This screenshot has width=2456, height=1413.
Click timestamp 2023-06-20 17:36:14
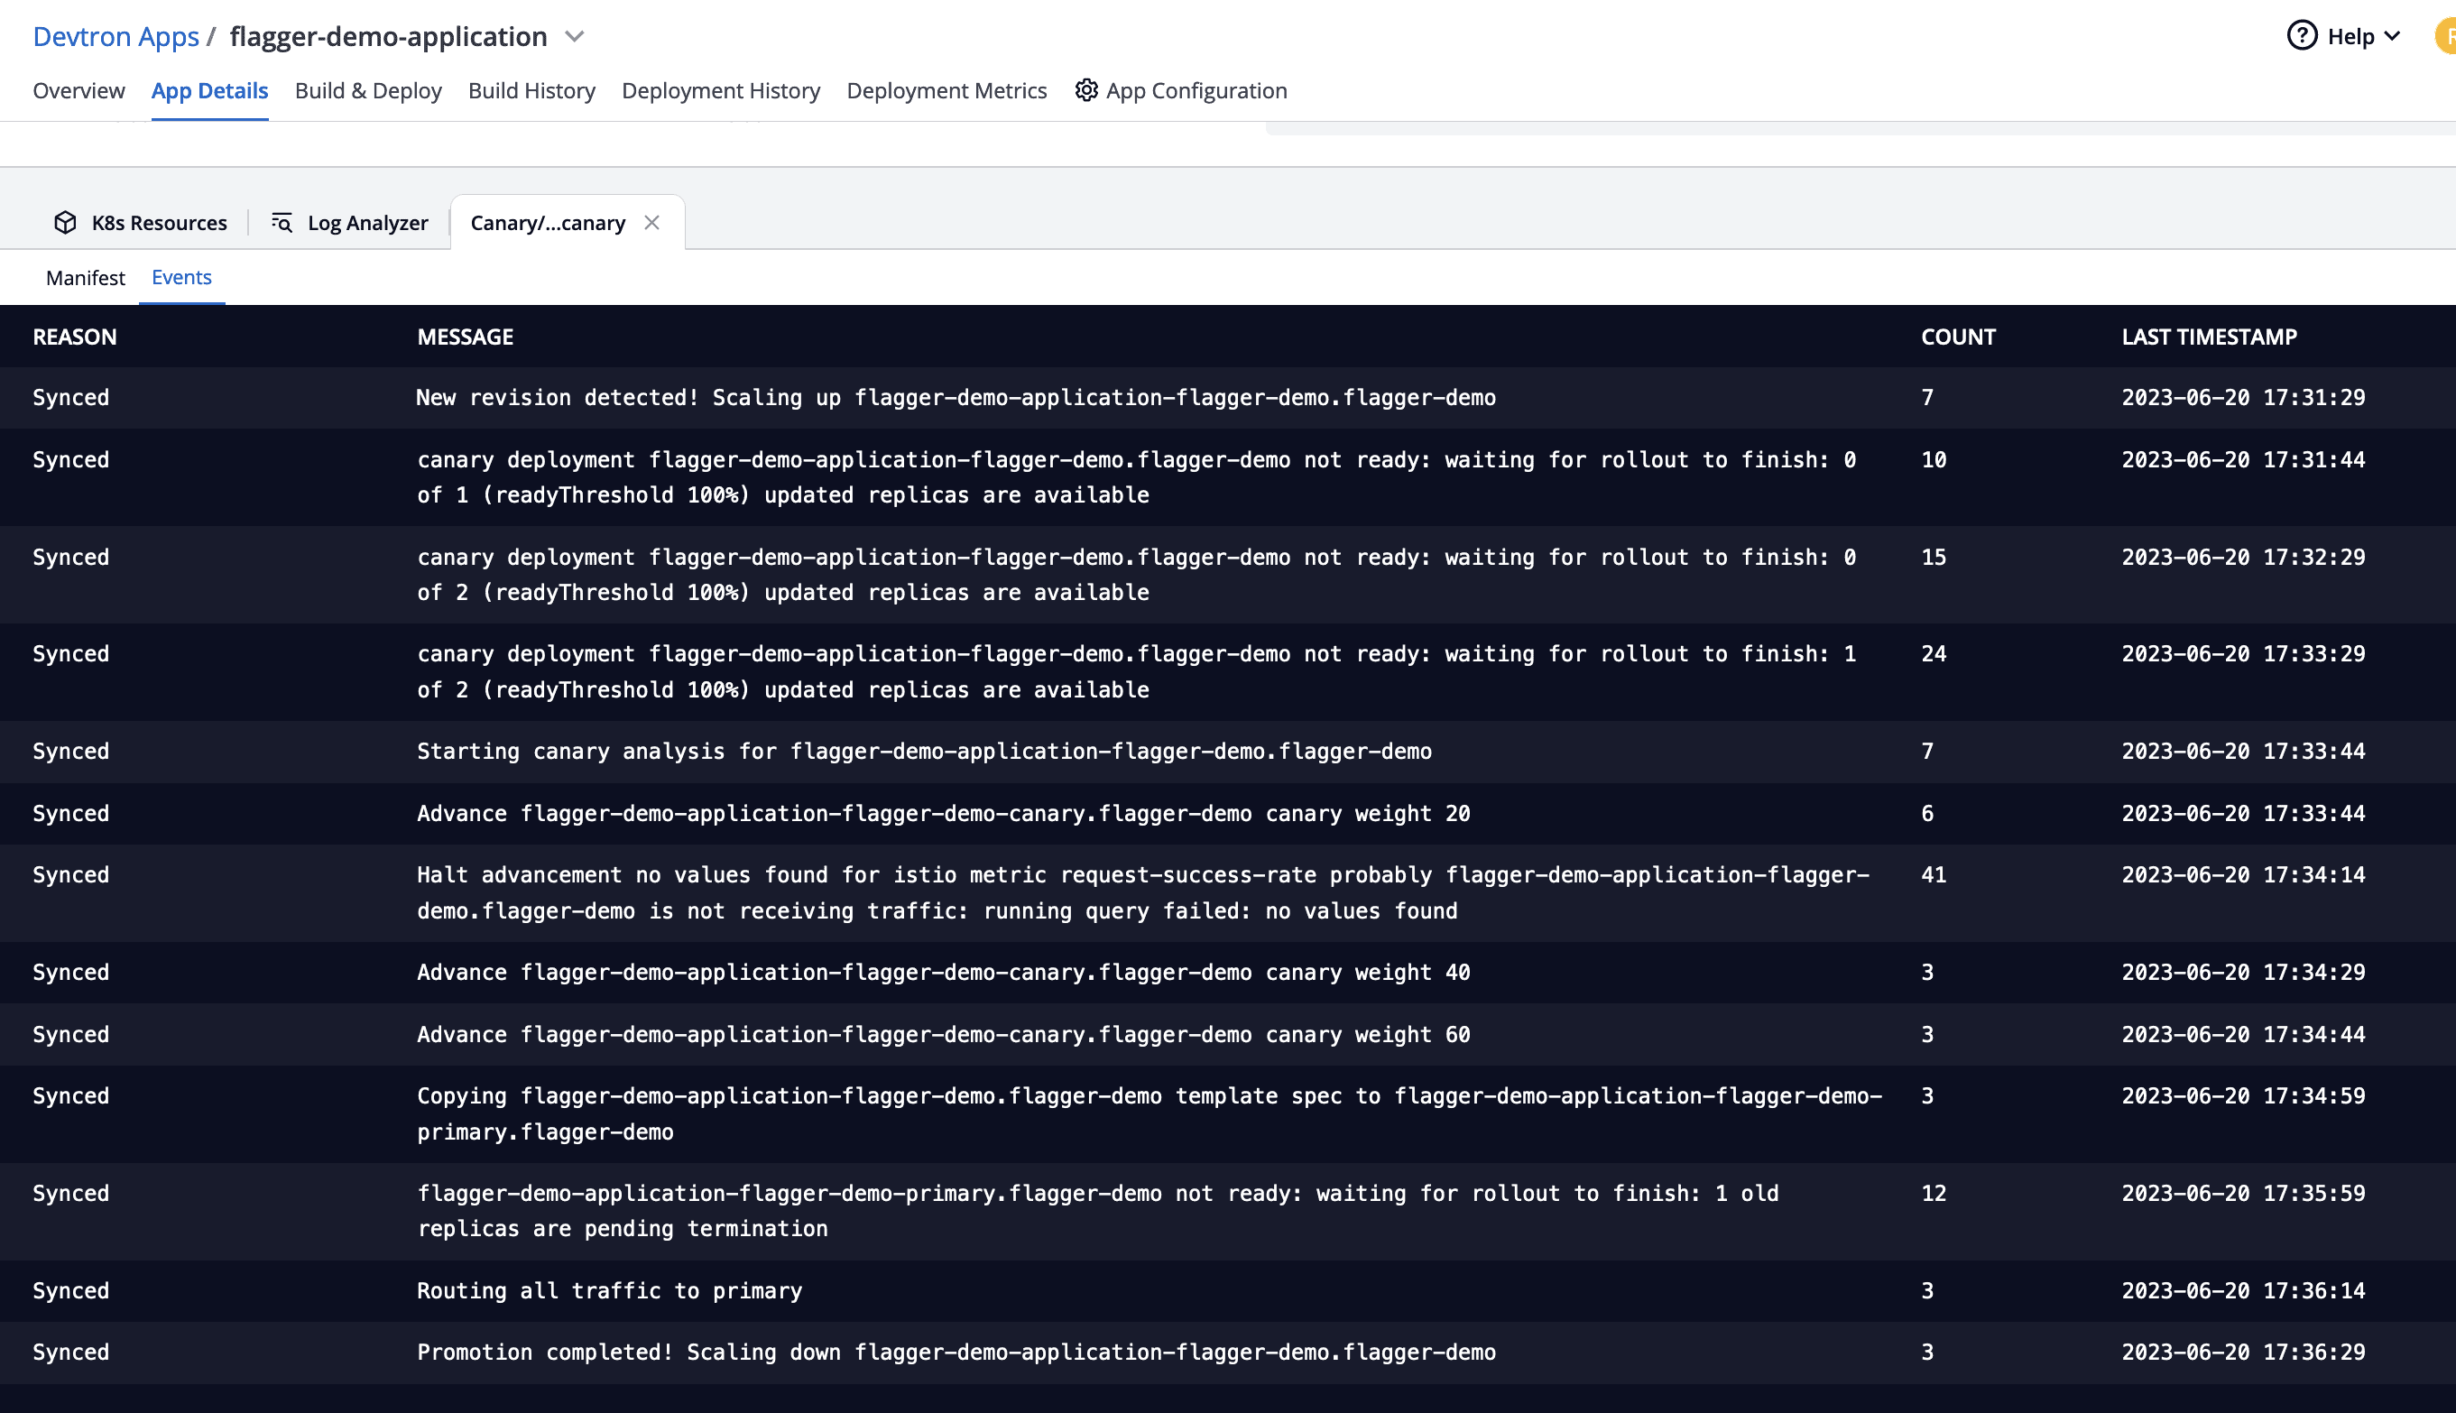click(x=2243, y=1290)
